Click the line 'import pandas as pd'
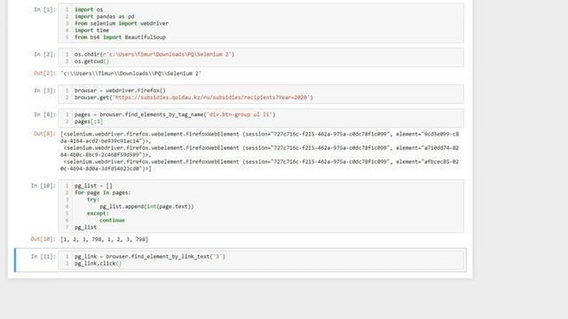Image resolution: width=568 pixels, height=319 pixels. [x=105, y=16]
